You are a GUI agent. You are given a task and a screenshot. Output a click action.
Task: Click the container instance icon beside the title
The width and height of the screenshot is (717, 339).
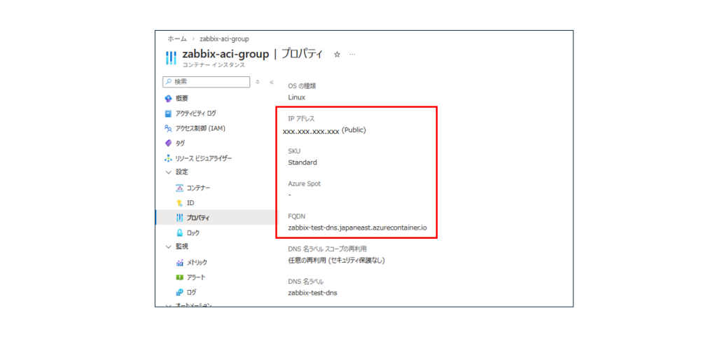point(170,58)
